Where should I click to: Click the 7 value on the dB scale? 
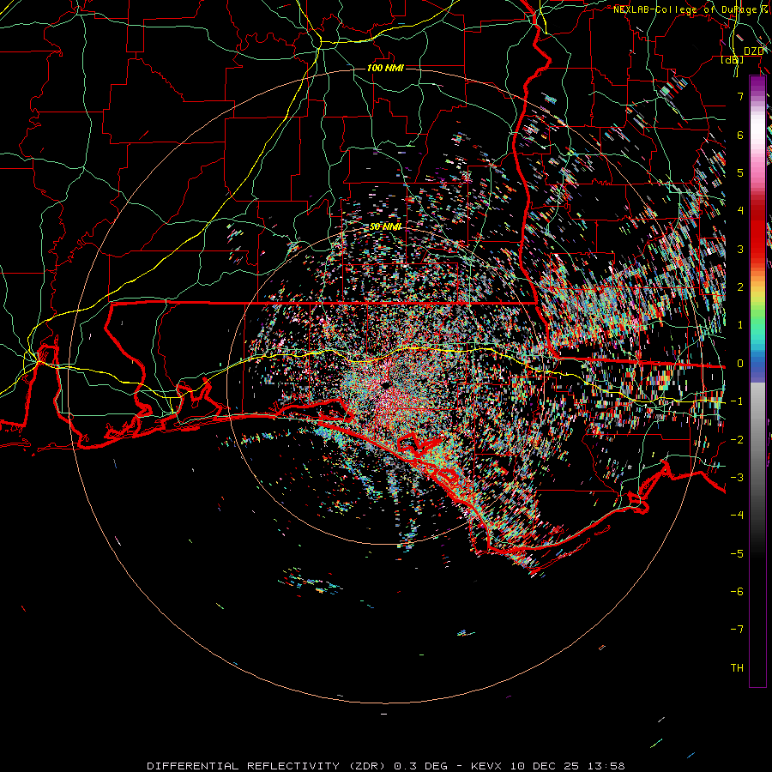click(740, 96)
